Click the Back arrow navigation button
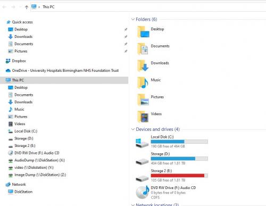Screen dimensions: 266x206 tap(4, 7)
